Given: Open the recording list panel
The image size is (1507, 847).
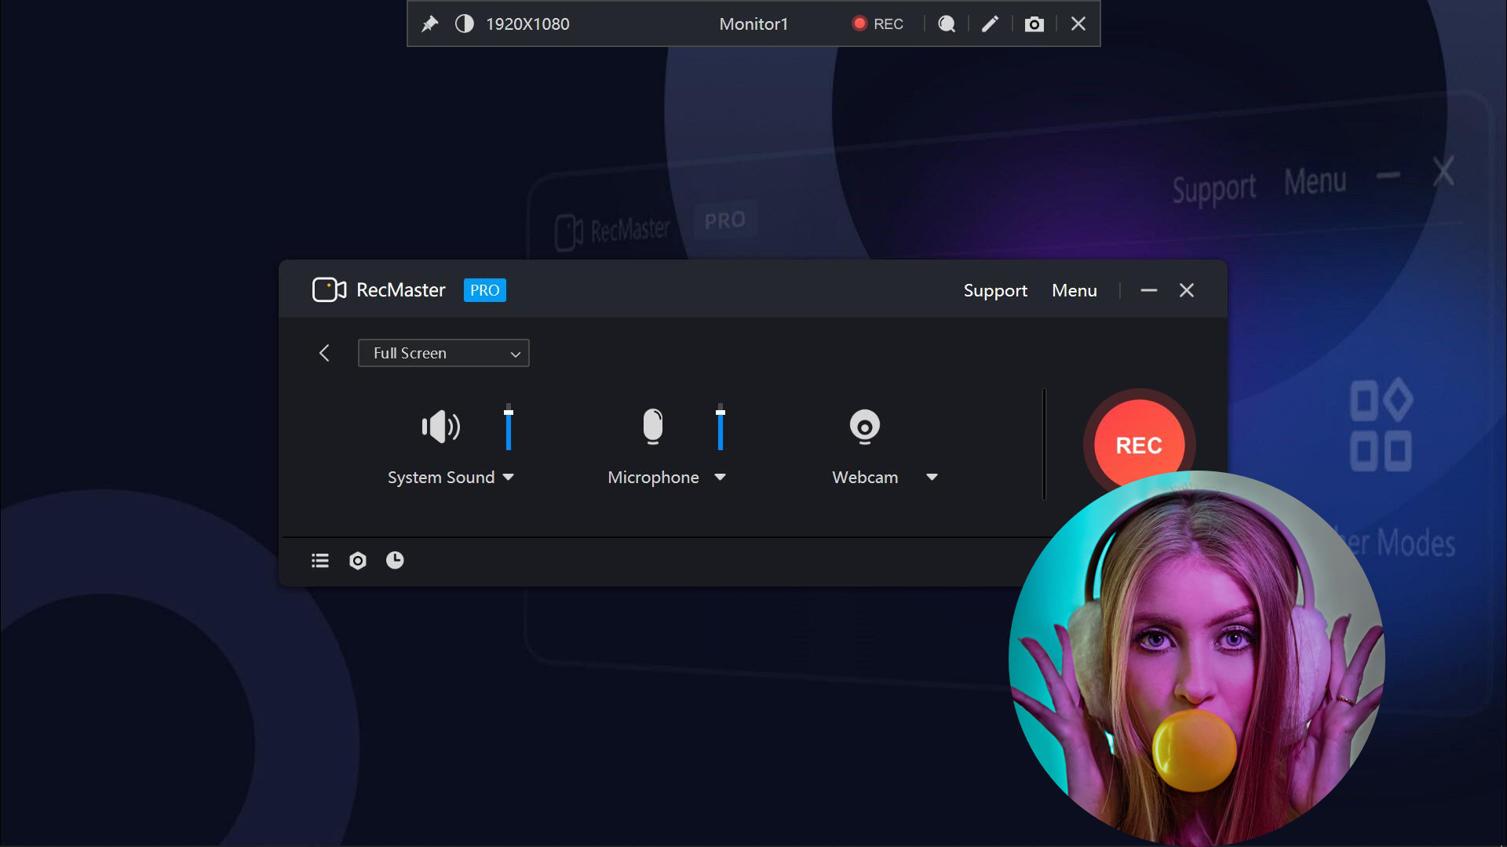Looking at the screenshot, I should 319,560.
